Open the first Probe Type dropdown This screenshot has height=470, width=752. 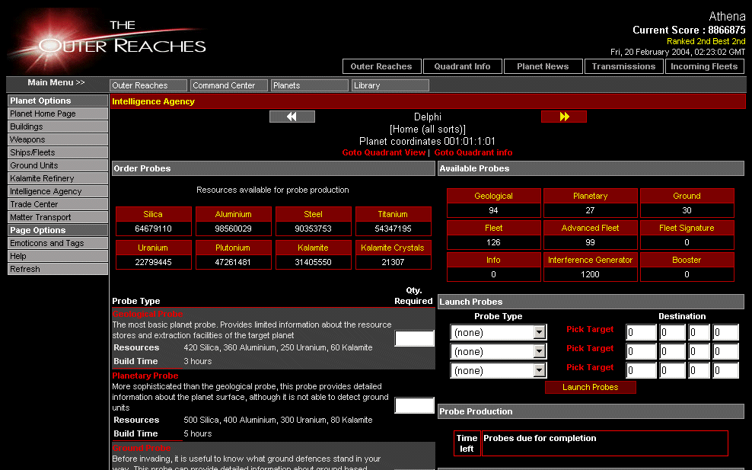click(x=499, y=332)
